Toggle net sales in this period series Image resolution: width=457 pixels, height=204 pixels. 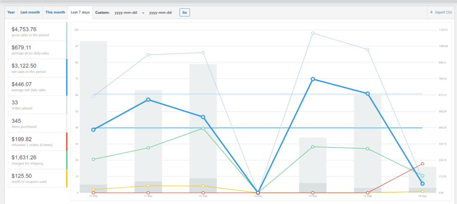tap(37, 68)
